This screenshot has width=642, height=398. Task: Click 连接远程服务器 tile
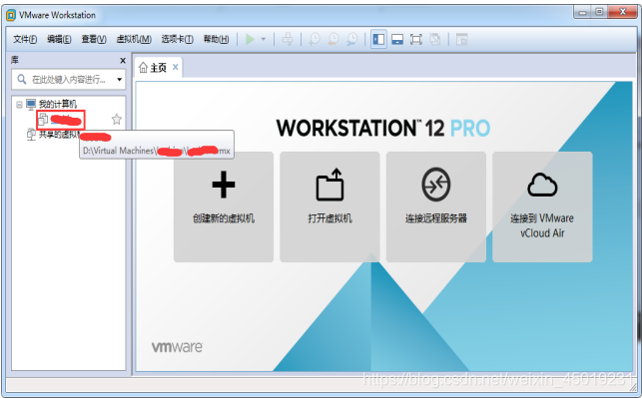point(436,206)
